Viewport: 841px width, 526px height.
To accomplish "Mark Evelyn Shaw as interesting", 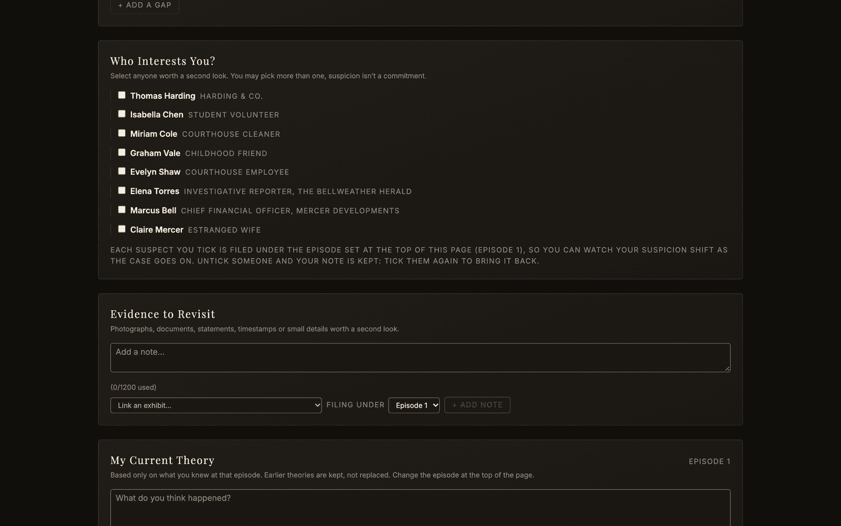I will point(121,171).
